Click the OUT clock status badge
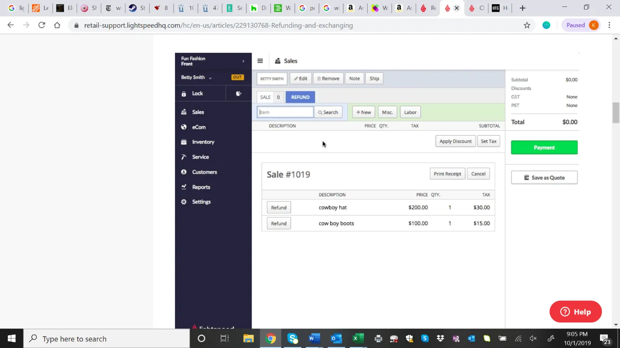 click(237, 77)
